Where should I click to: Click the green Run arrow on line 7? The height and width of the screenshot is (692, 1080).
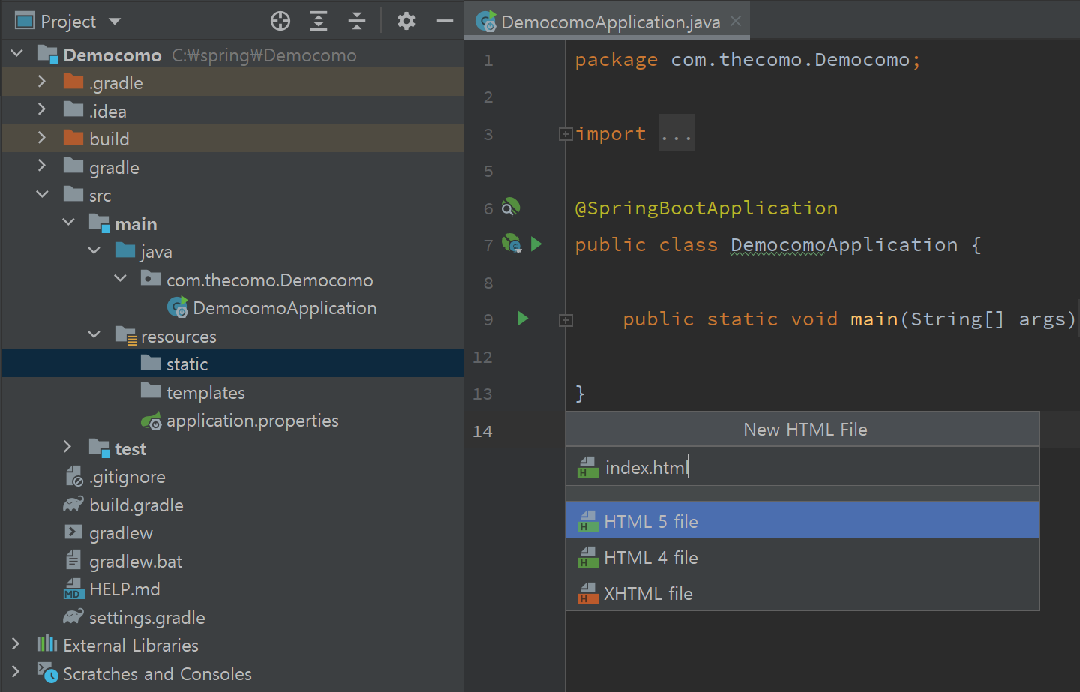click(x=536, y=244)
